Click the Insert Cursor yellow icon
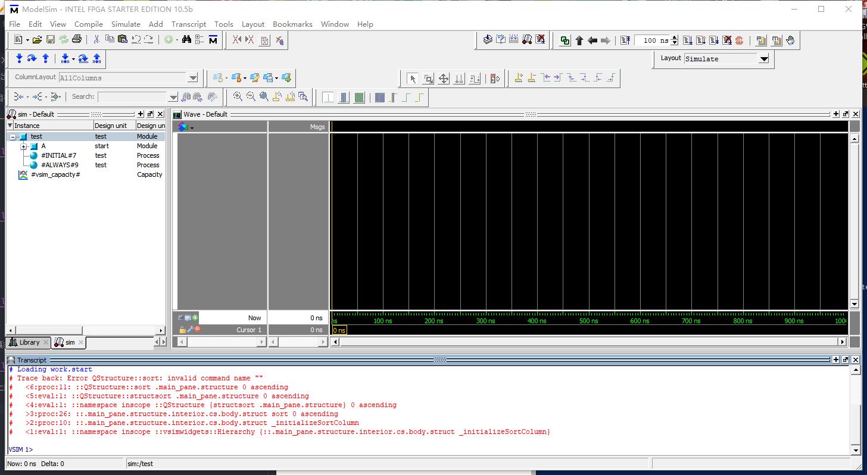Viewport: 867px width, 475px height. [x=519, y=77]
